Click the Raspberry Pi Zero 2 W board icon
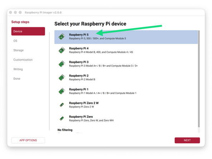Image resolution: width=212 pixels, height=159 pixels. tap(62, 105)
